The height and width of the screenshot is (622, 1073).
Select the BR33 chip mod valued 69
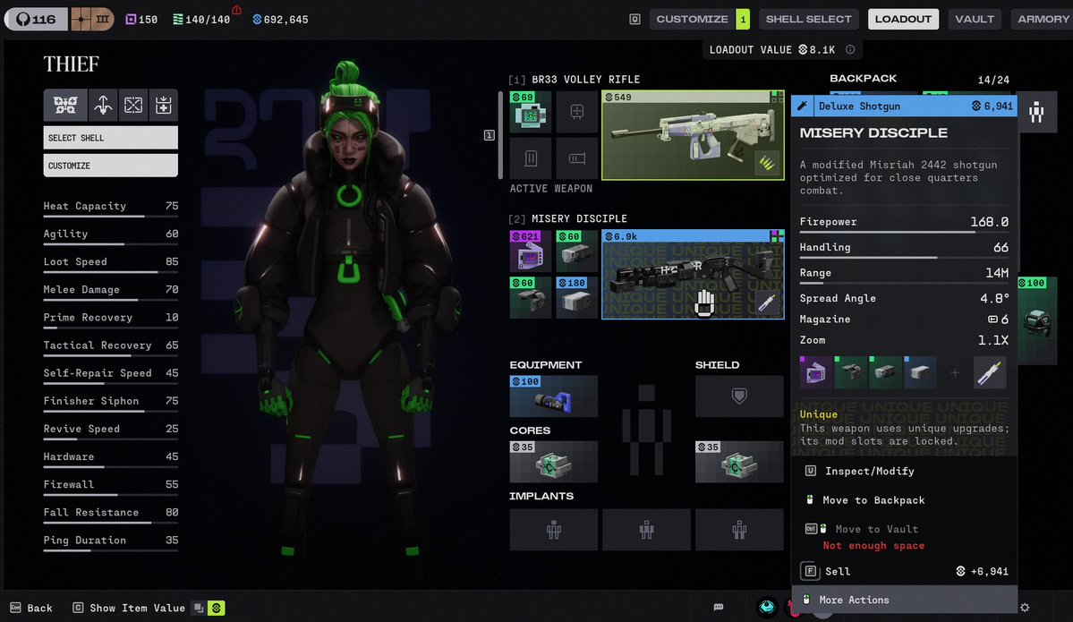(531, 111)
